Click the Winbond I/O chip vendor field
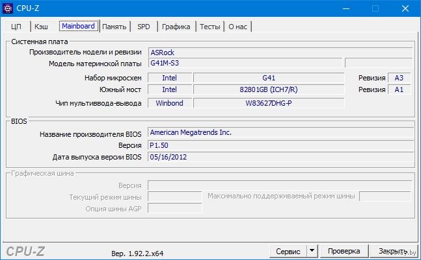Image resolution: width=421 pixels, height=260 pixels. 170,103
